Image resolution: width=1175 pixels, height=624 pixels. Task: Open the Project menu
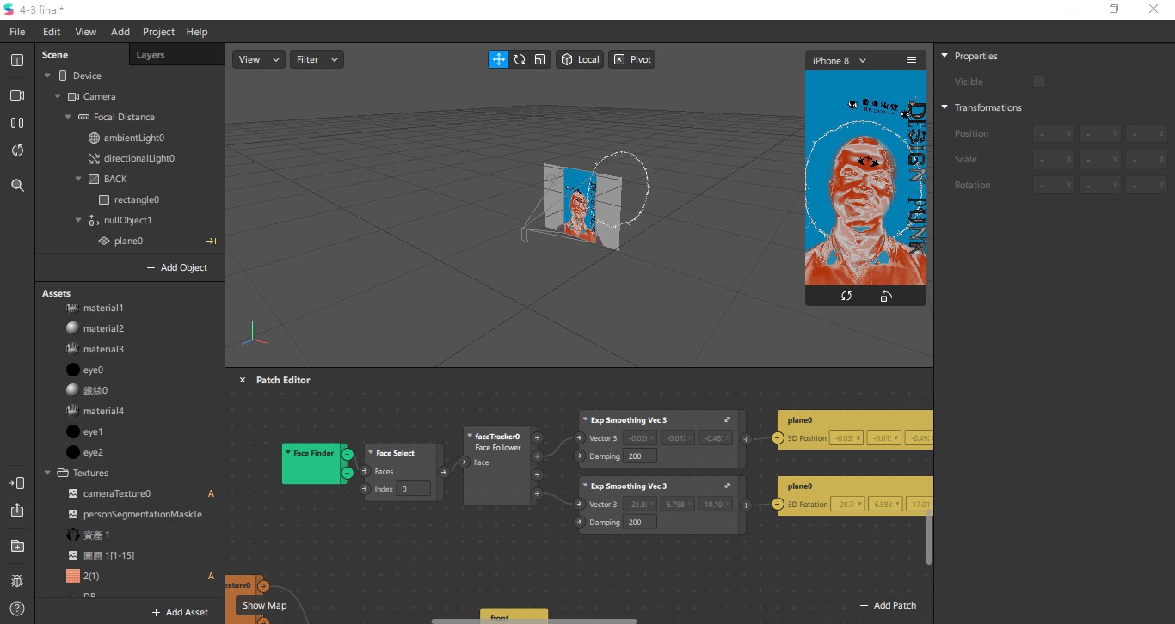[x=158, y=32]
